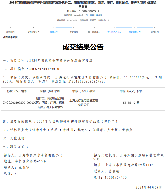Open the 中标候选人公示 step link
The width and height of the screenshot is (167, 190).
click(114, 32)
